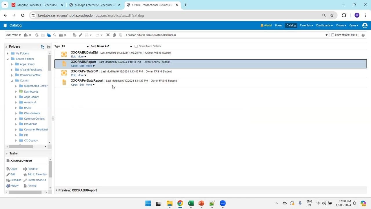This screenshot has width=371, height=209.
Task: Open the More menu for XXORABUReport
Action: point(90,66)
